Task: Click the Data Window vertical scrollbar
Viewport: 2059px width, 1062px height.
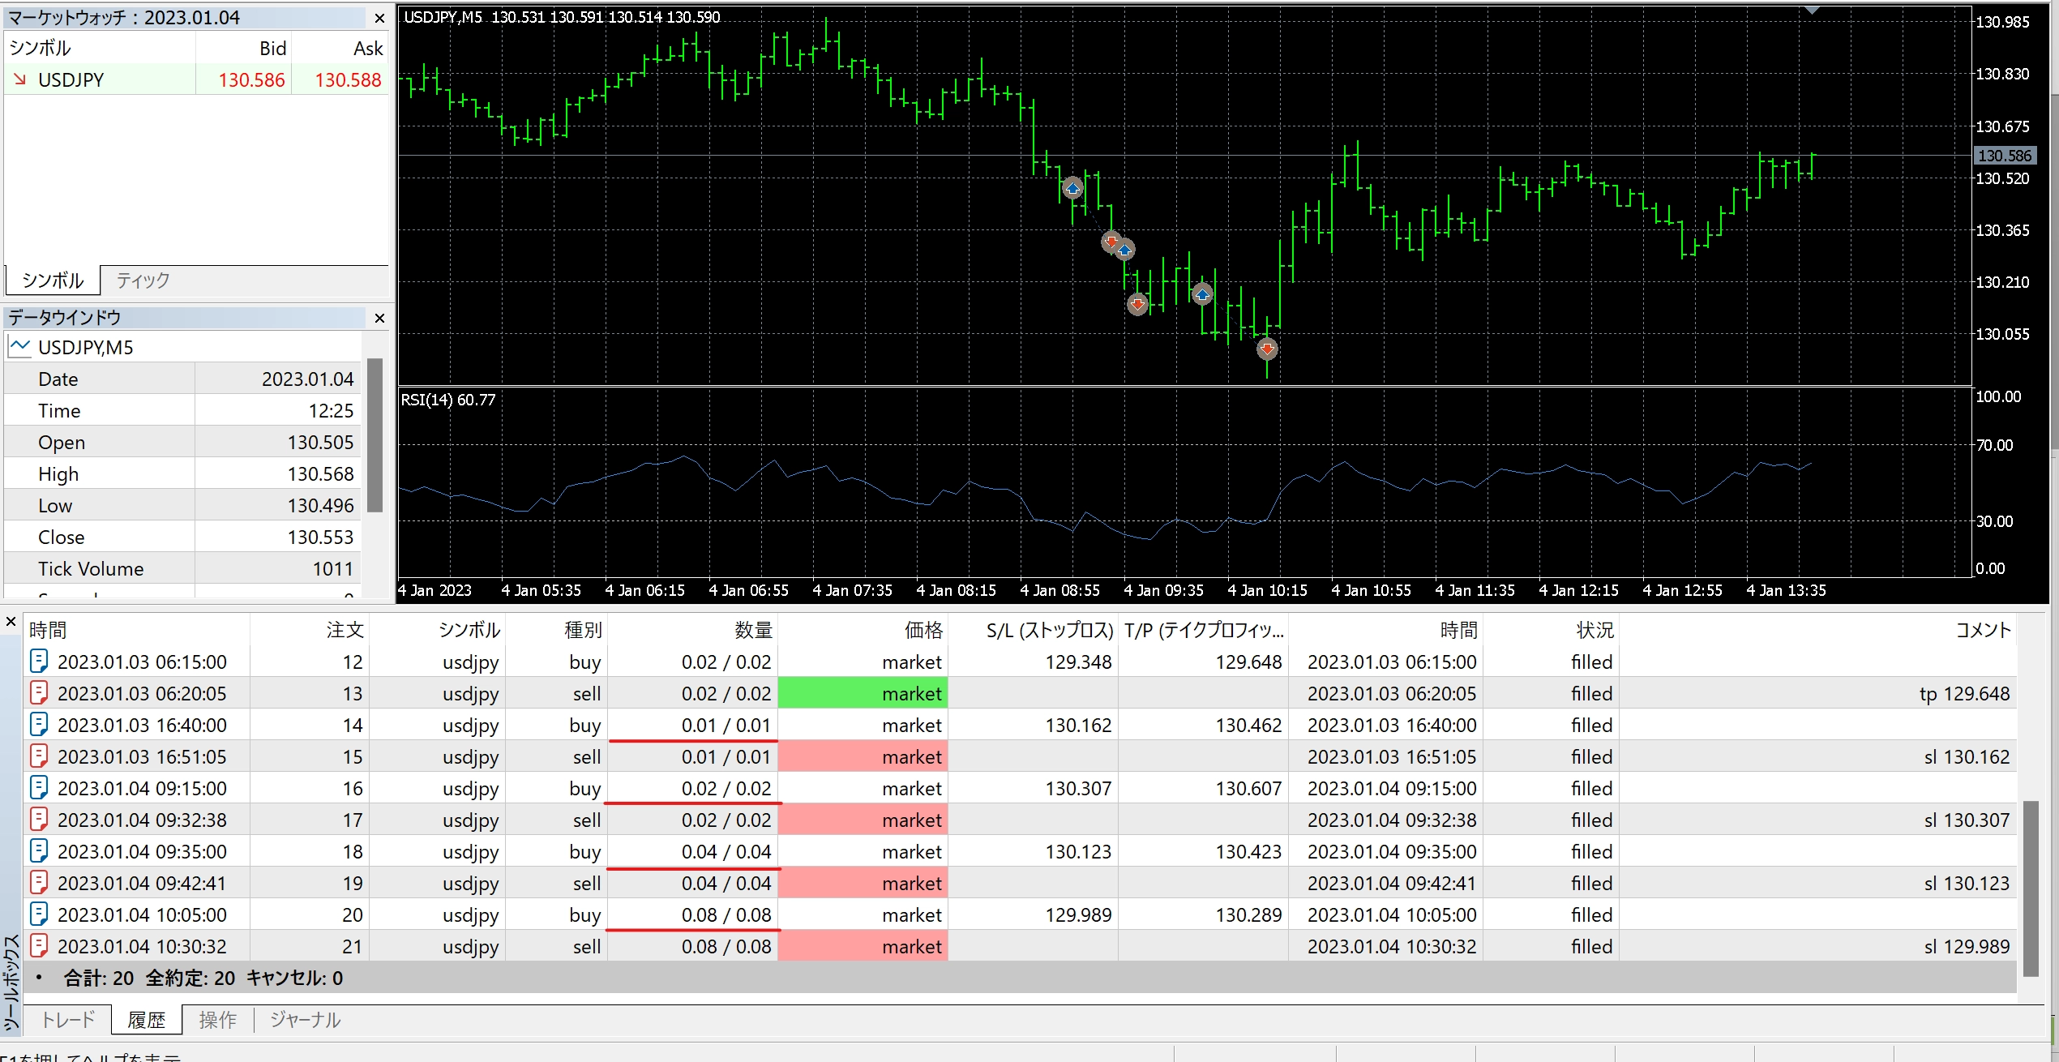Action: click(x=375, y=435)
